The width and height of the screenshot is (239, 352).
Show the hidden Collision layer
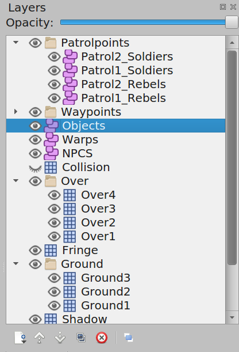(35, 168)
